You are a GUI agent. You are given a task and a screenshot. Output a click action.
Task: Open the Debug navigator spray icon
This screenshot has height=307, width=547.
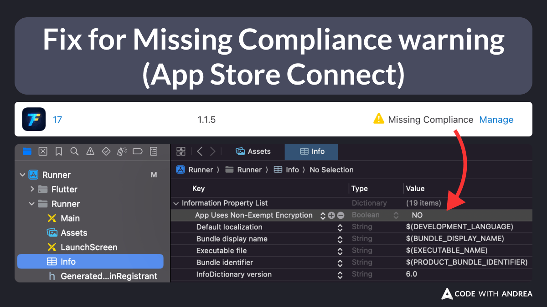pos(122,151)
